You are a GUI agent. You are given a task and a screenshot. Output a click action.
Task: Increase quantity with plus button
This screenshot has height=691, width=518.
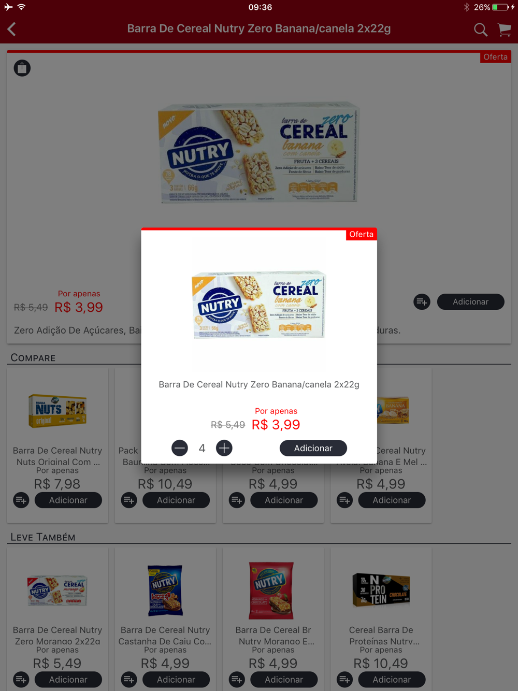click(224, 448)
